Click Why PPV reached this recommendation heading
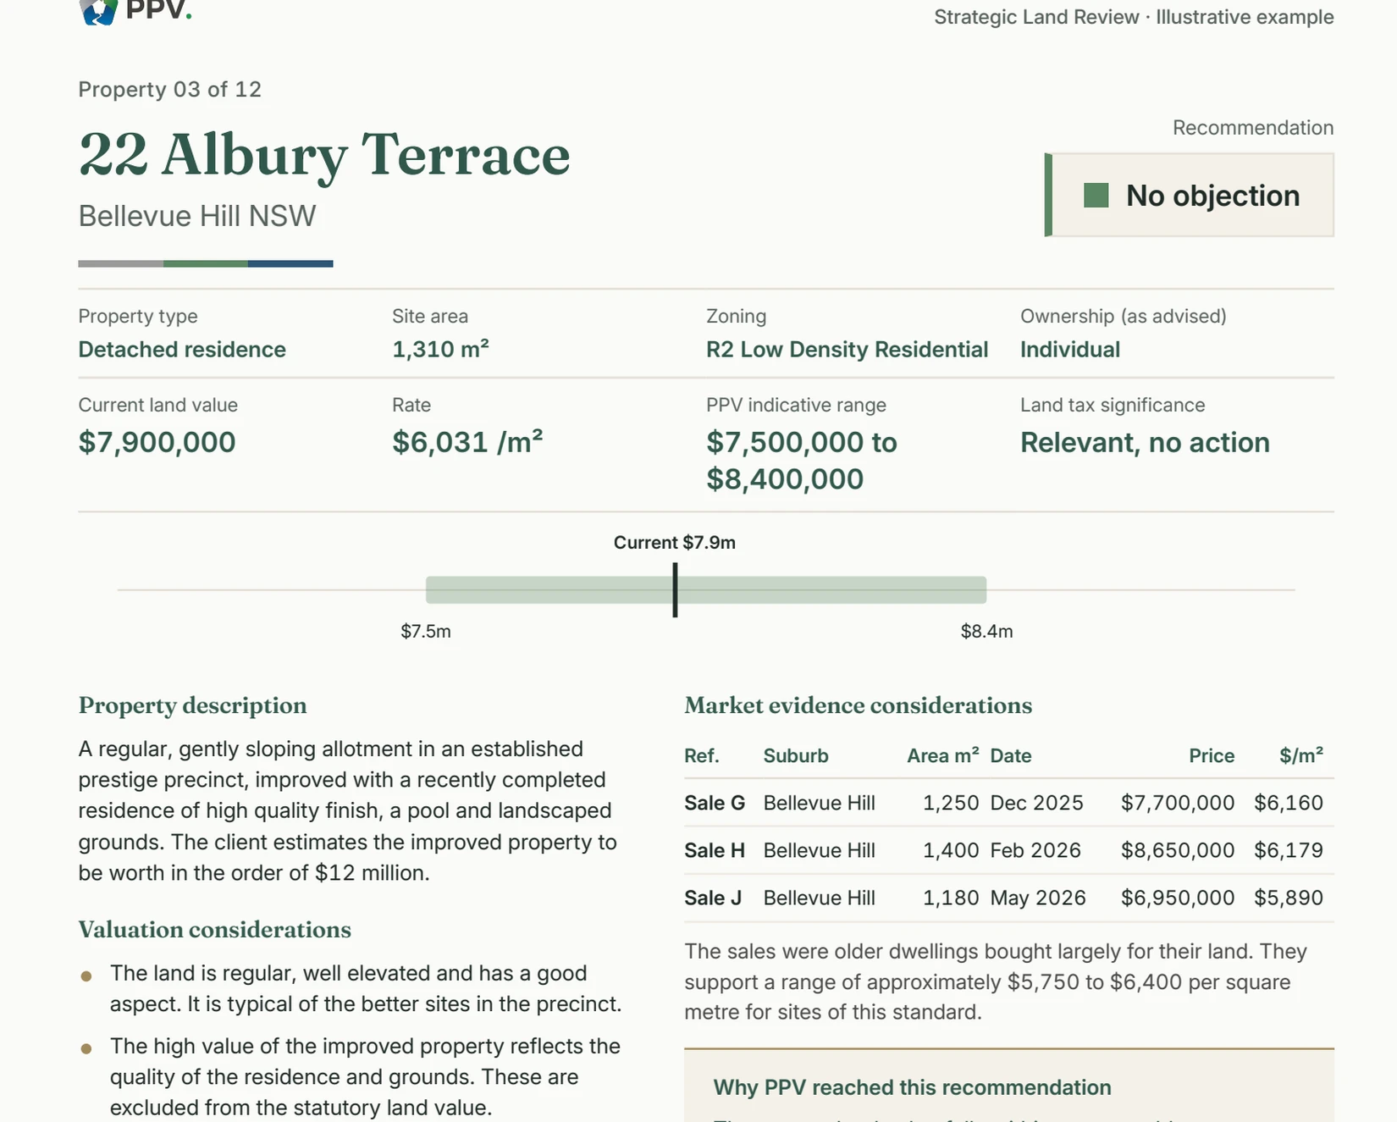This screenshot has width=1397, height=1122. [912, 1088]
